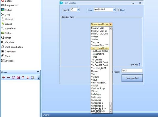The image size is (158, 117).
Task: Open the Height dropdown
Action: pos(78,10)
